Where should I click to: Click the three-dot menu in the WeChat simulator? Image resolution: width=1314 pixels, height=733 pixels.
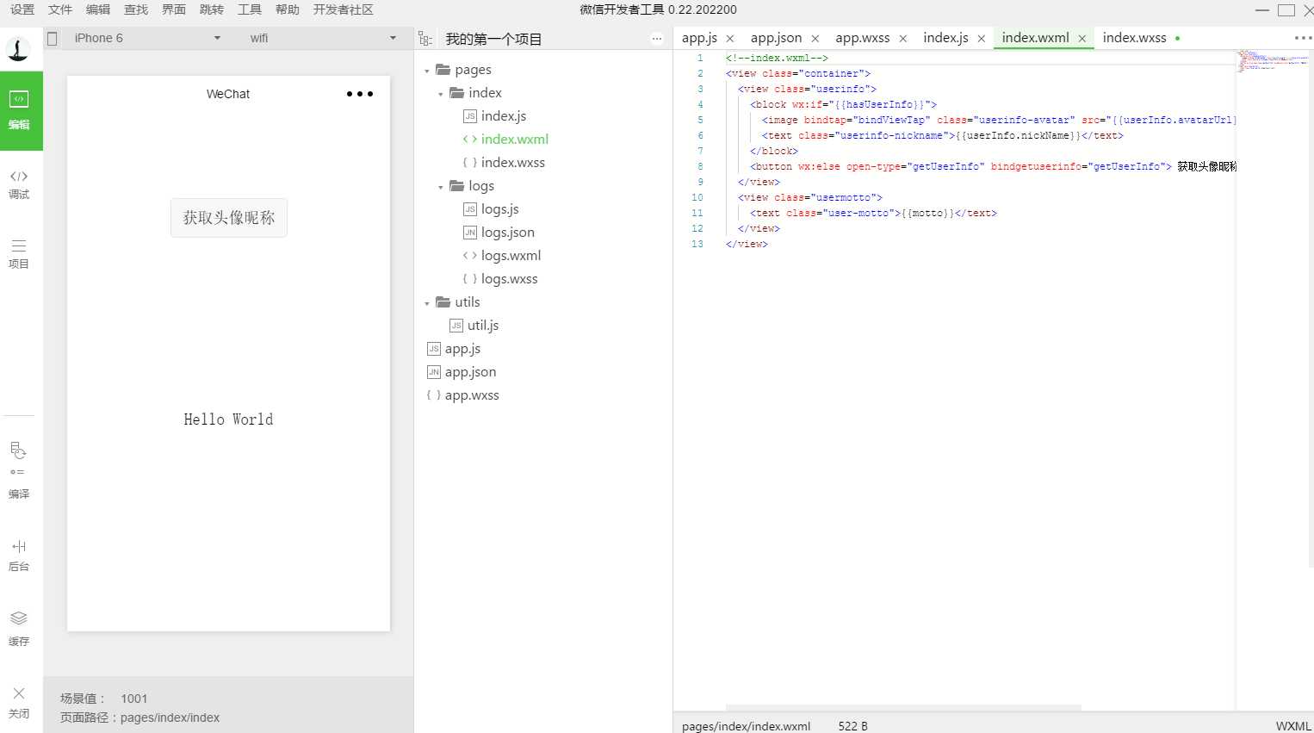[360, 94]
